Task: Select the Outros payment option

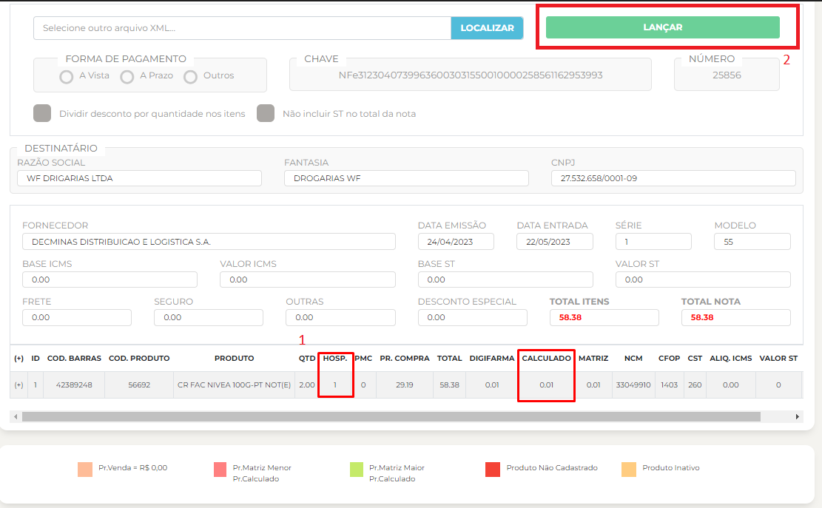Action: point(190,77)
